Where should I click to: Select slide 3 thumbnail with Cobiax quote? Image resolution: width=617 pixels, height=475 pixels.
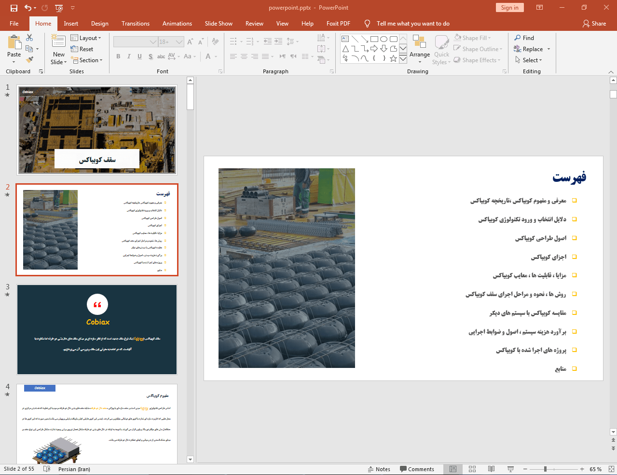(97, 329)
